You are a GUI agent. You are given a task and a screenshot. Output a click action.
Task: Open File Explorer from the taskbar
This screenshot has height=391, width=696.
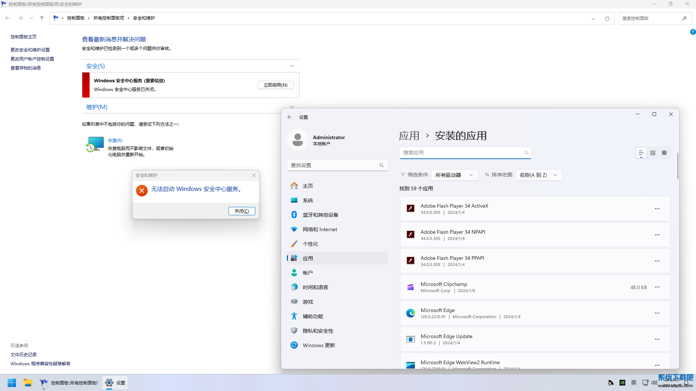pos(28,383)
